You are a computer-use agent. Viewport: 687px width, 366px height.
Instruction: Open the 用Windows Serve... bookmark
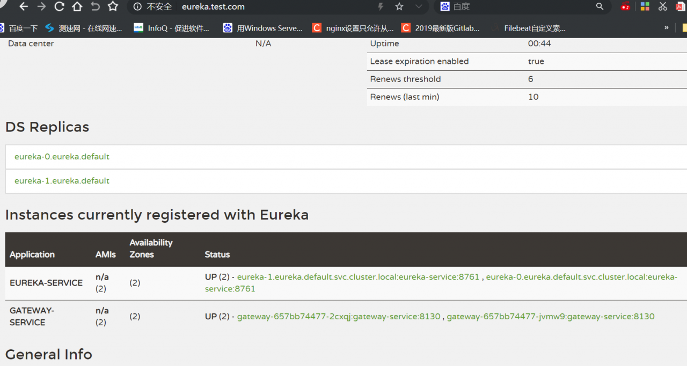262,28
